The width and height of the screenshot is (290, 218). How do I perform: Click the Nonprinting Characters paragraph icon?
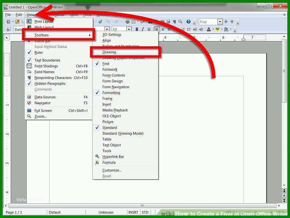coord(174,22)
